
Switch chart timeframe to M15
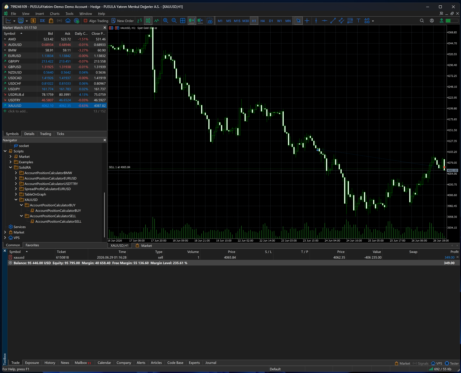point(237,21)
